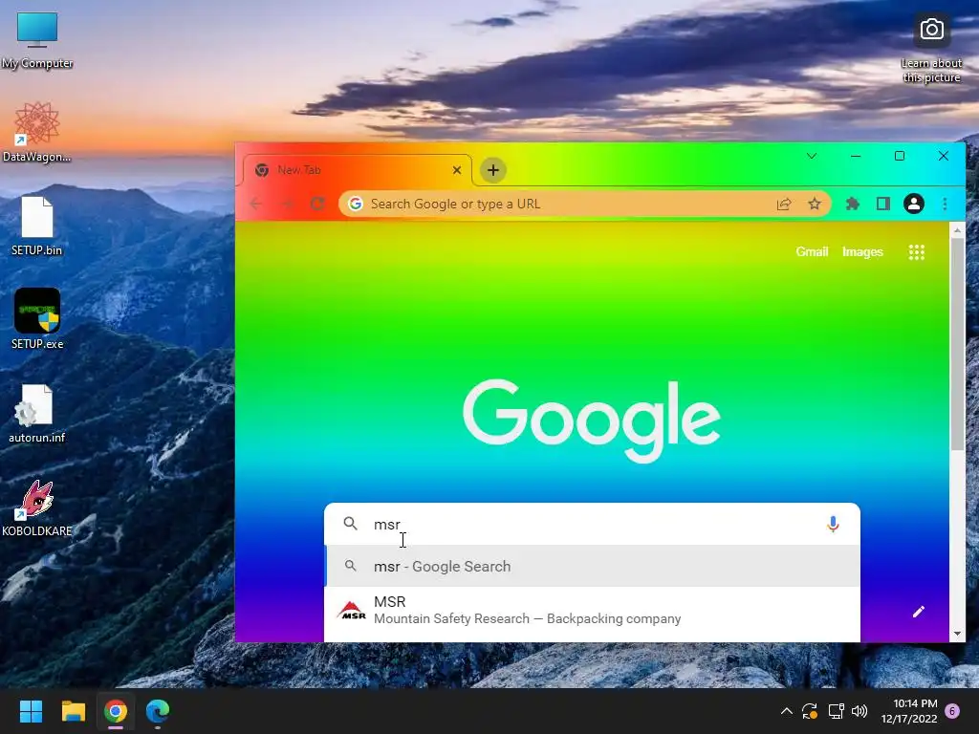Screen dimensions: 979x734
Task: Reload the current Chrome page
Action: click(x=317, y=204)
